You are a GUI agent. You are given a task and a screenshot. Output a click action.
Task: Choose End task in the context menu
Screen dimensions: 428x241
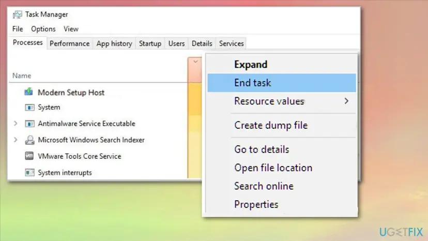[282, 83]
